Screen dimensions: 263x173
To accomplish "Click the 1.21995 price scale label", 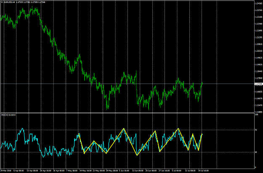I will point(258,31).
